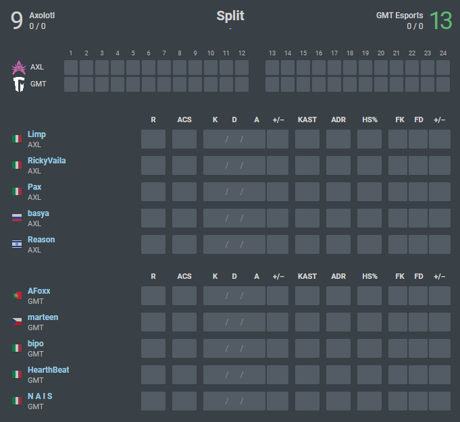Click the AXL label in round timeline
The image size is (460, 422).
pyautogui.click(x=37, y=67)
